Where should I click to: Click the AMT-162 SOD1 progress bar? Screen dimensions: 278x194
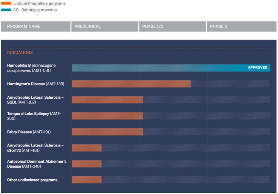click(107, 100)
